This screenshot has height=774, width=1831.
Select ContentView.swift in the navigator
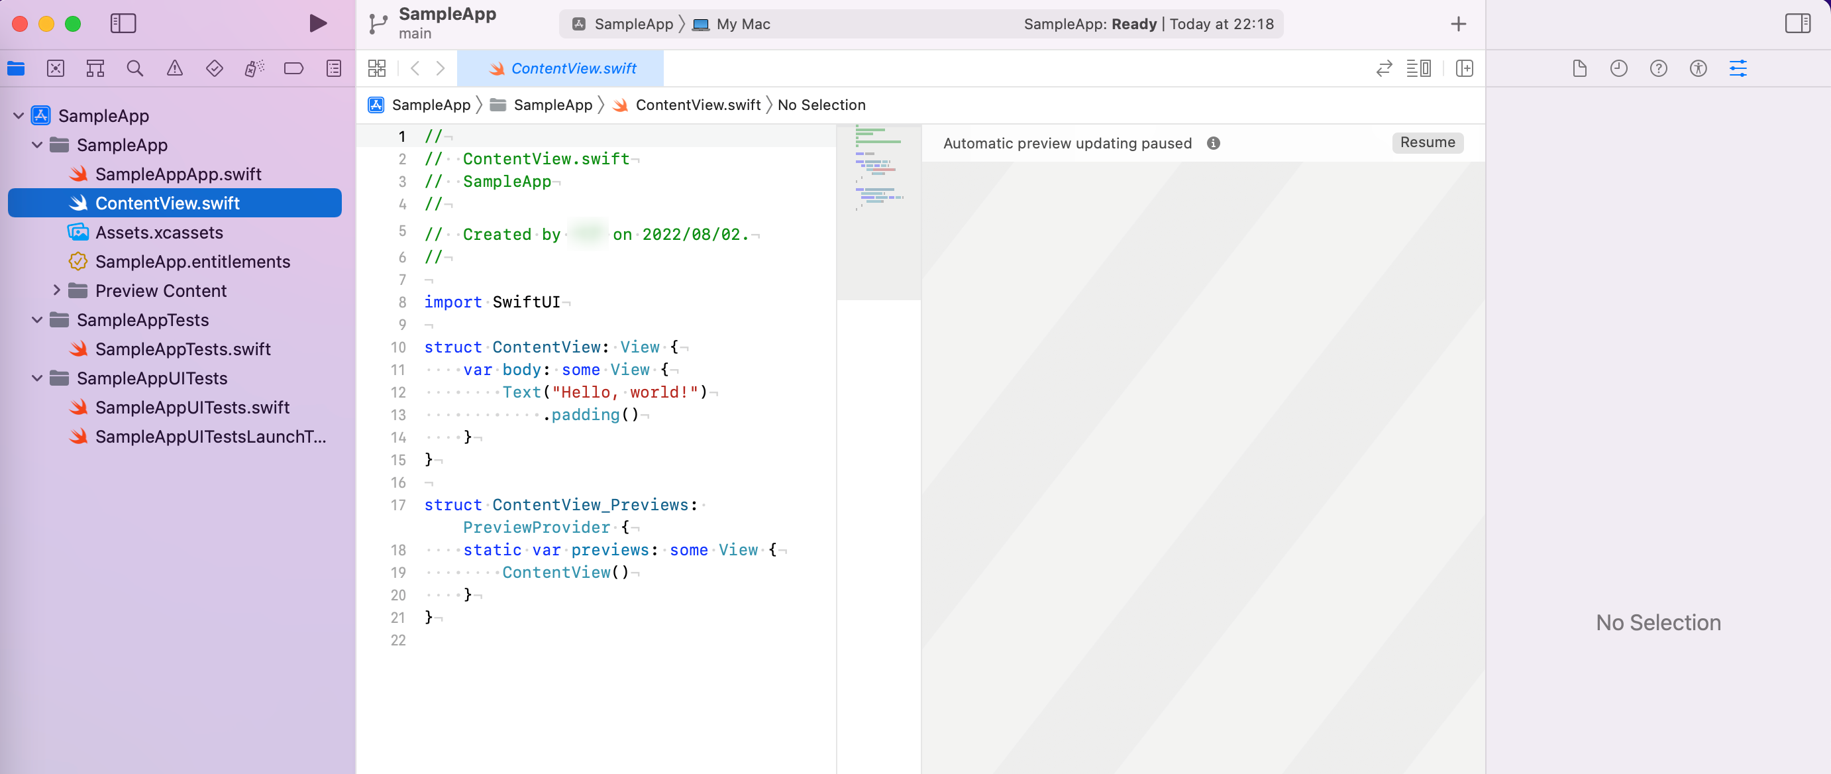[174, 203]
